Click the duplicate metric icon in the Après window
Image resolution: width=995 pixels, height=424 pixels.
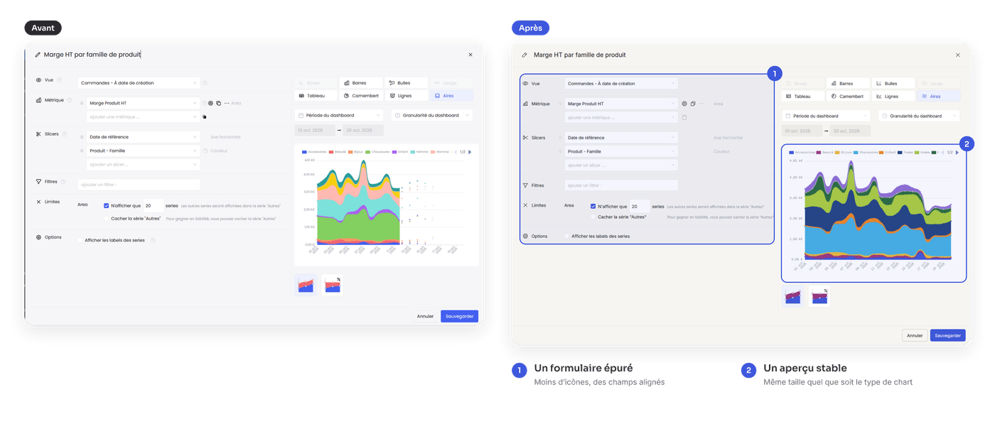(x=693, y=104)
